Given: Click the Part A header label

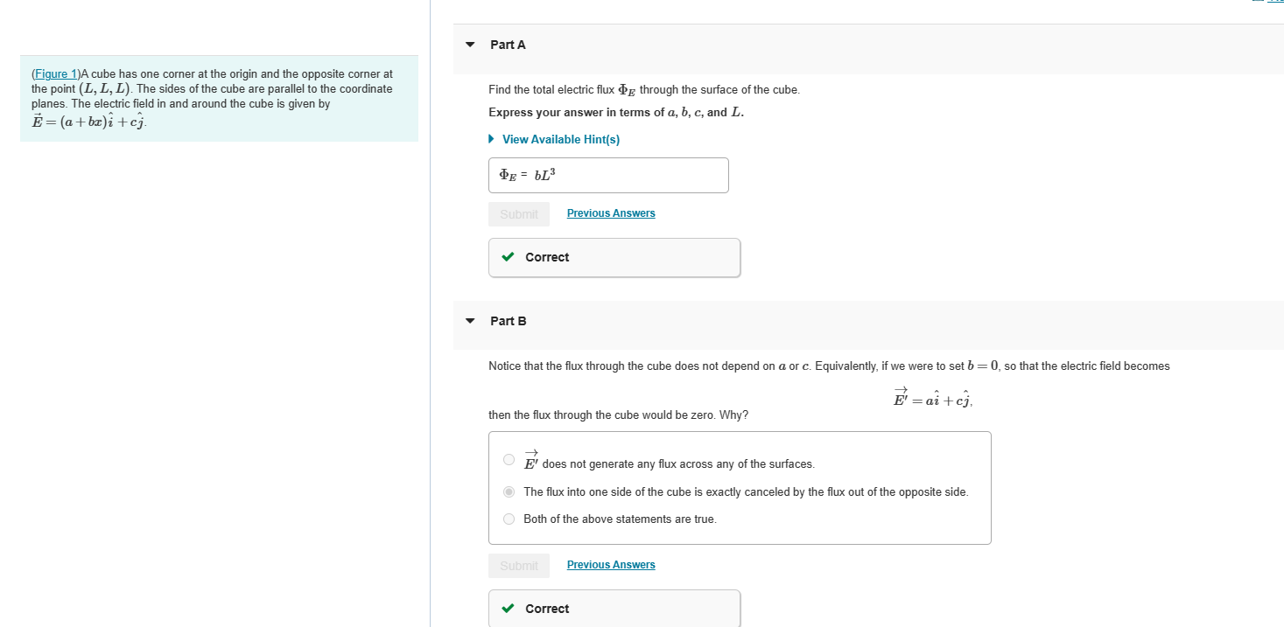Looking at the screenshot, I should click(508, 45).
